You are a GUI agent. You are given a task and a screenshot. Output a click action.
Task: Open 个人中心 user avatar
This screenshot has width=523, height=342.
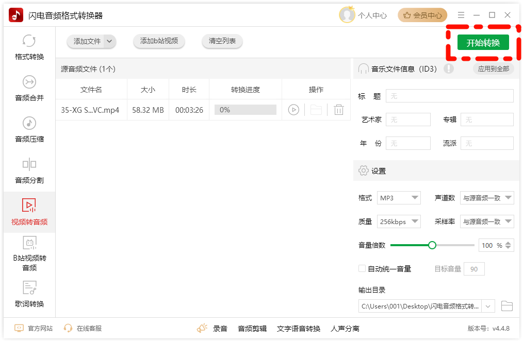pyautogui.click(x=347, y=15)
